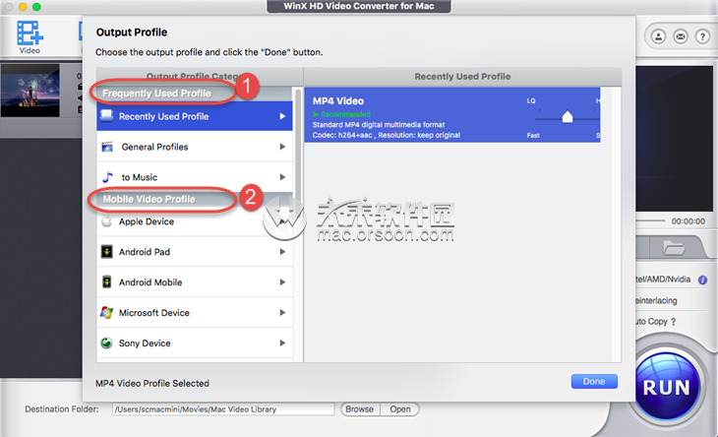
Task: Select the Sony Device icon
Action: click(x=106, y=343)
